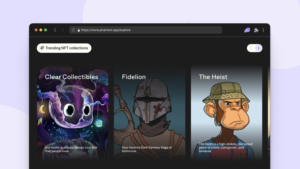Screen dimensions: 300x169
Task: Click the Trending NFT collections pill
Action: click(x=64, y=48)
